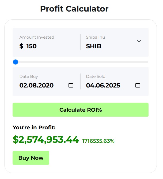Expand the coin selector chevron arrow
163x179 pixels.
139,41
